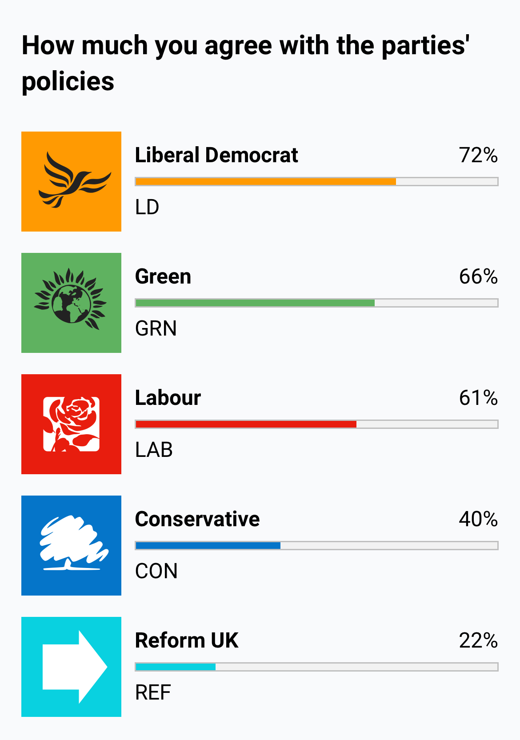Select the 22% Reform UK score

coord(478,640)
